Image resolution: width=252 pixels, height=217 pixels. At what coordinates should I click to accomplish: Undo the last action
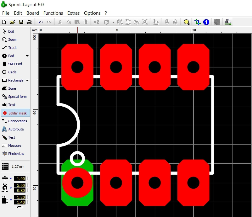(x=41, y=22)
